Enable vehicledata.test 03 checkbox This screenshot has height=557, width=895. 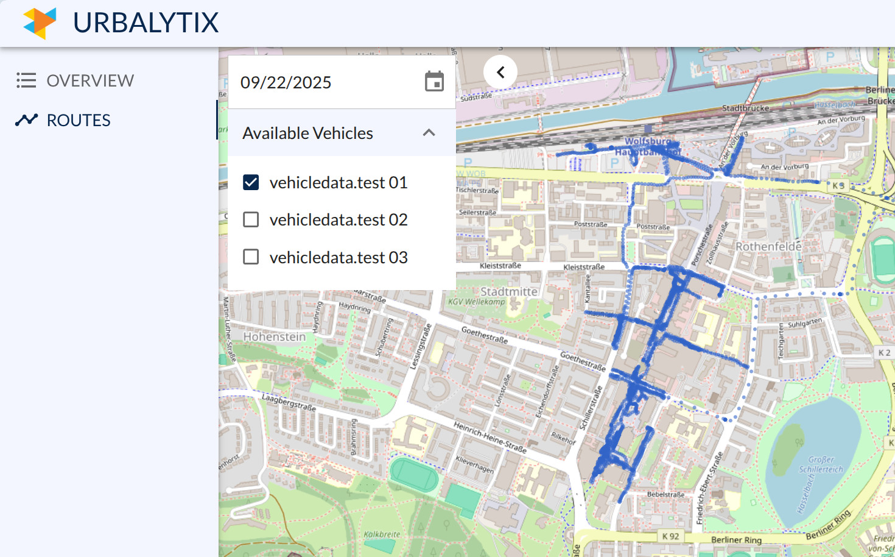(251, 257)
